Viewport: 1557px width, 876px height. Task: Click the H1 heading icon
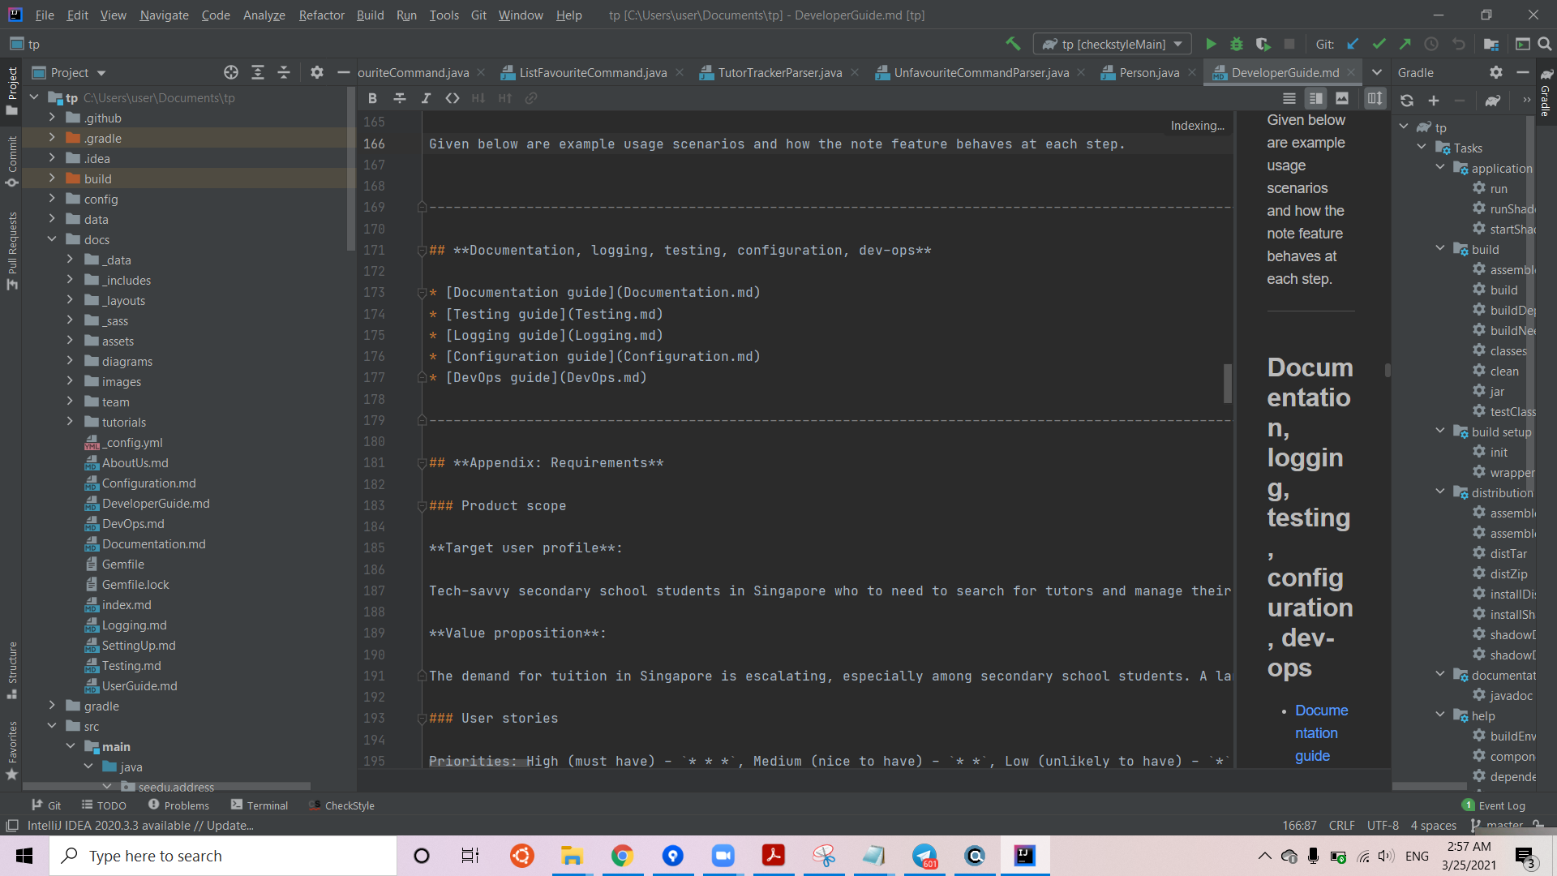coord(480,98)
